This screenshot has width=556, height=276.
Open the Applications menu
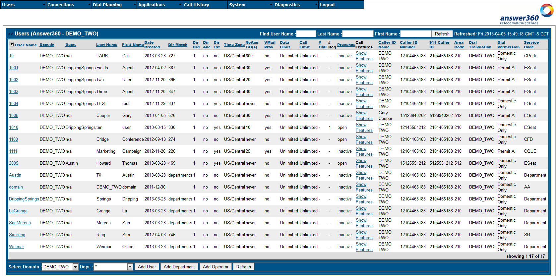coord(159,5)
